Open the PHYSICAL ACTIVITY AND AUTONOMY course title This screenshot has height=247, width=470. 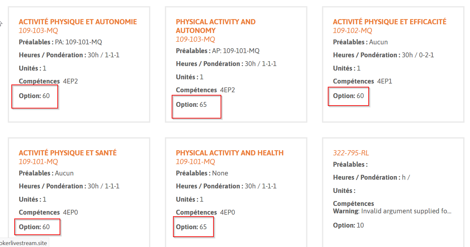tap(215, 26)
